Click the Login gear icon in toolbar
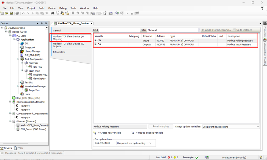Screen dimensions: 267x160 click(117, 13)
